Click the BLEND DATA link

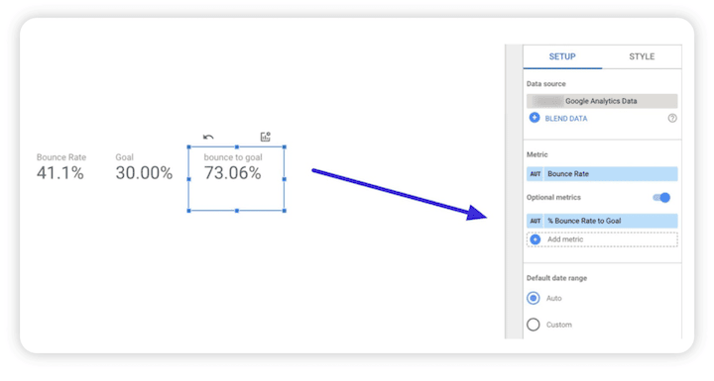click(566, 119)
